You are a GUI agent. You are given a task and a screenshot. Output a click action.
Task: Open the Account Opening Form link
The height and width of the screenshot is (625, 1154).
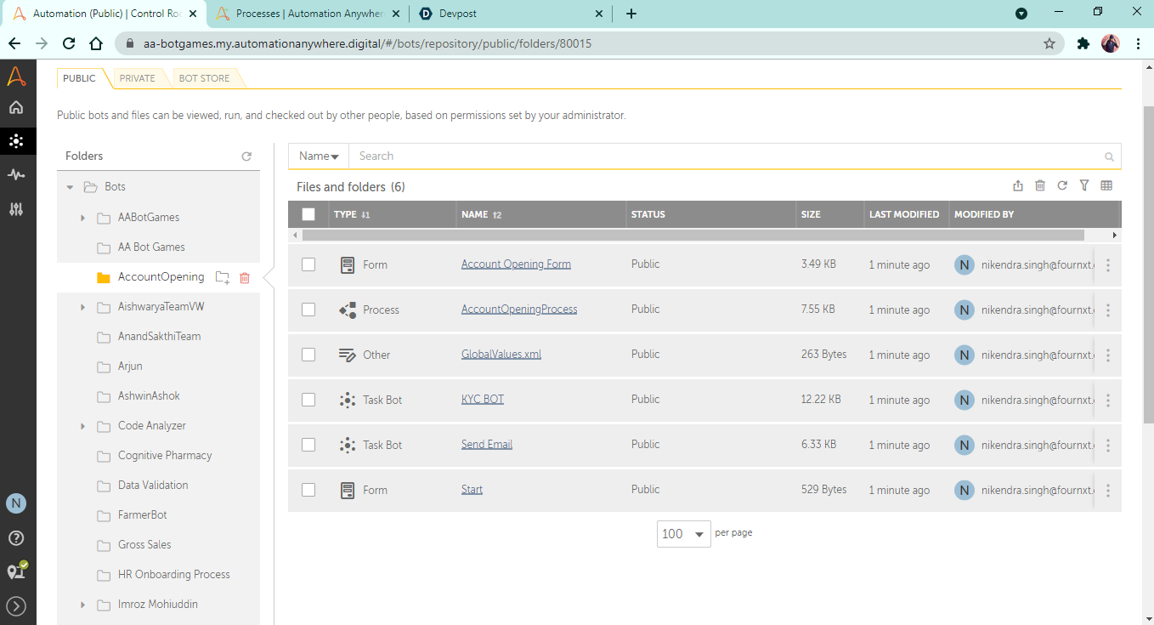[516, 264]
